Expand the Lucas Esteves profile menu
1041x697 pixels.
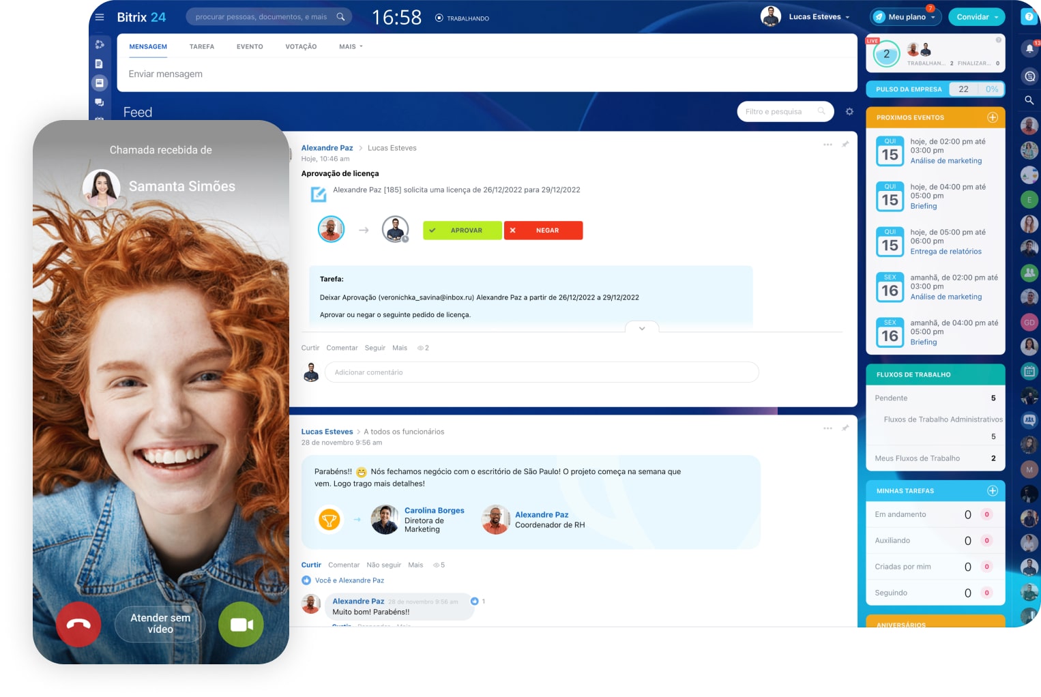tap(819, 17)
